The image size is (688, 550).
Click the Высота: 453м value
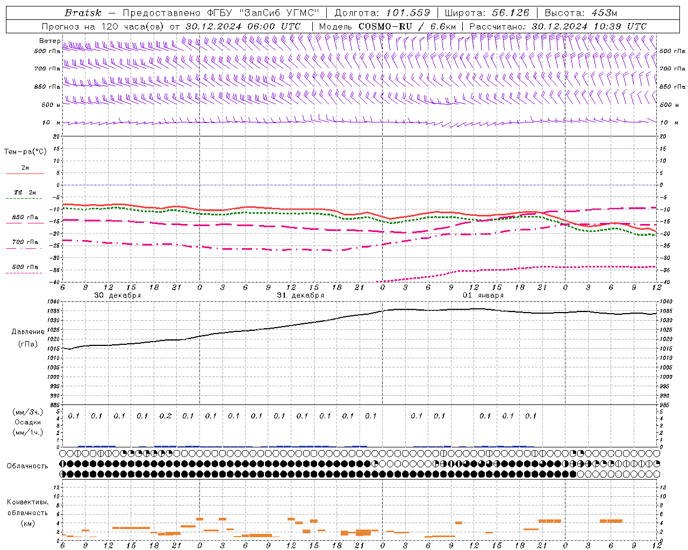point(581,13)
